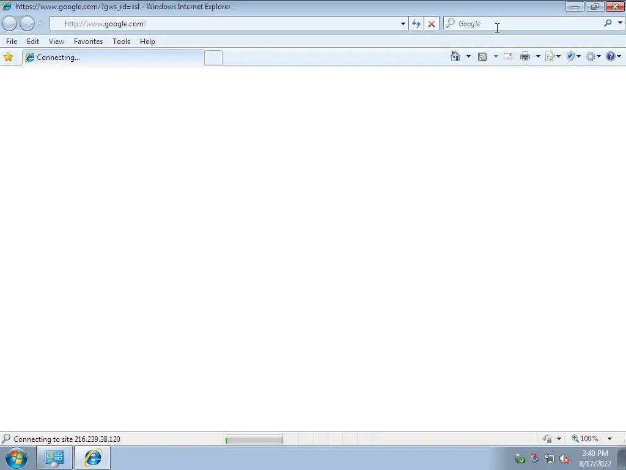
Task: Click the network connection tray icon
Action: 550,459
